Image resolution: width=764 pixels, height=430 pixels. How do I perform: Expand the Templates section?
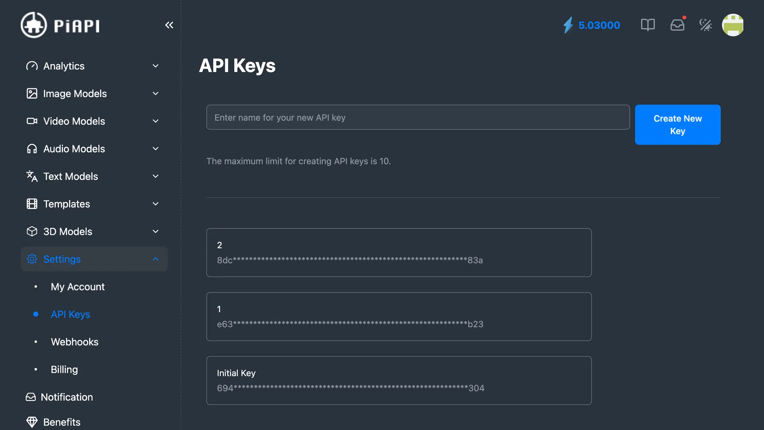[155, 204]
